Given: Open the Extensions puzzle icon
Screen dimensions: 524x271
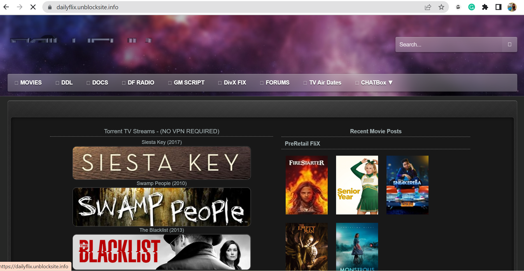Looking at the screenshot, I should 485,7.
